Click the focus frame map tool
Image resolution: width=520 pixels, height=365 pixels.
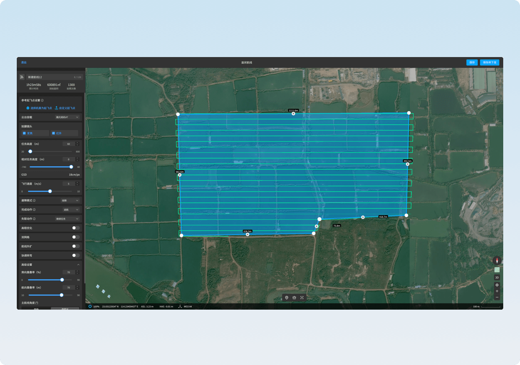click(302, 298)
